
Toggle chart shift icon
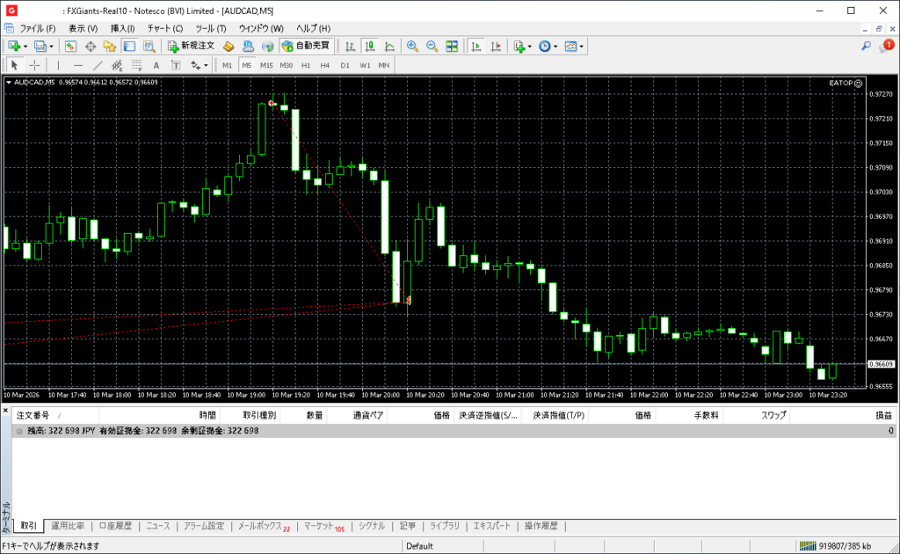(497, 46)
